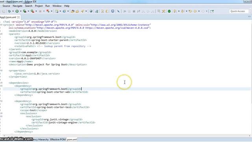Open the Project menu

(39, 6)
